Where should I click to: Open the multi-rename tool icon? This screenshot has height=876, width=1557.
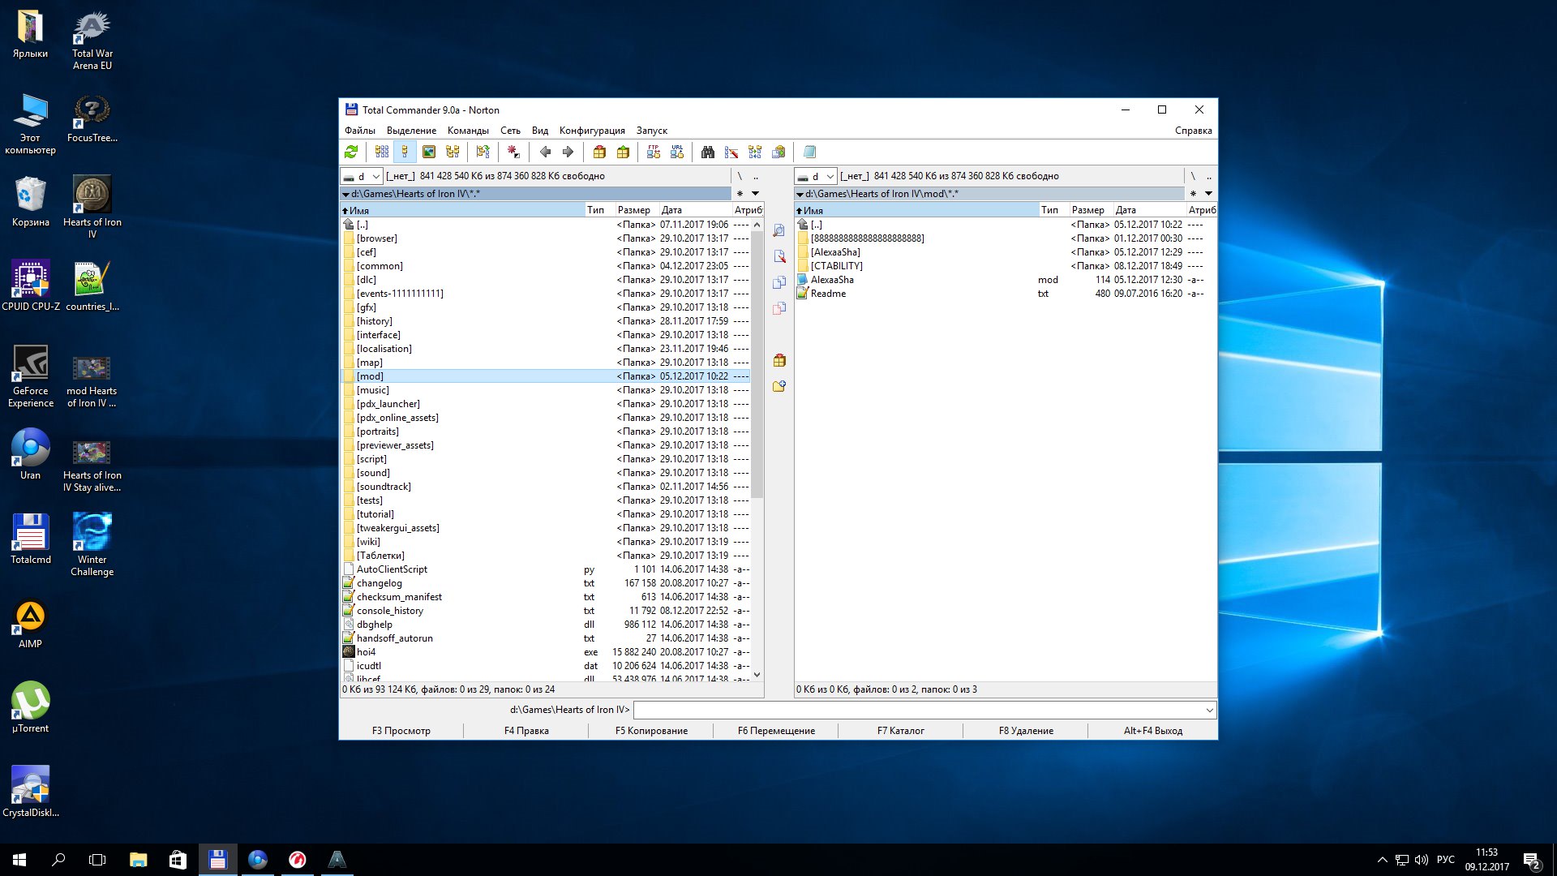point(731,152)
